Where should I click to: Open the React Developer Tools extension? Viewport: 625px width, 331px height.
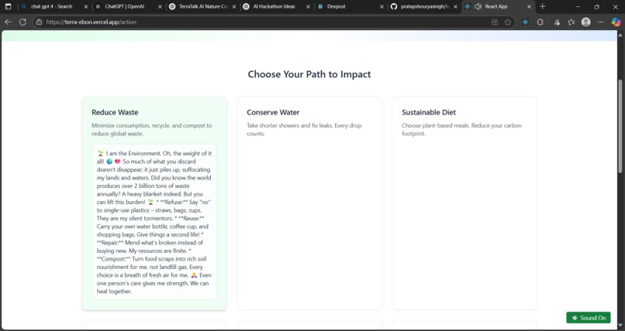coord(525,22)
